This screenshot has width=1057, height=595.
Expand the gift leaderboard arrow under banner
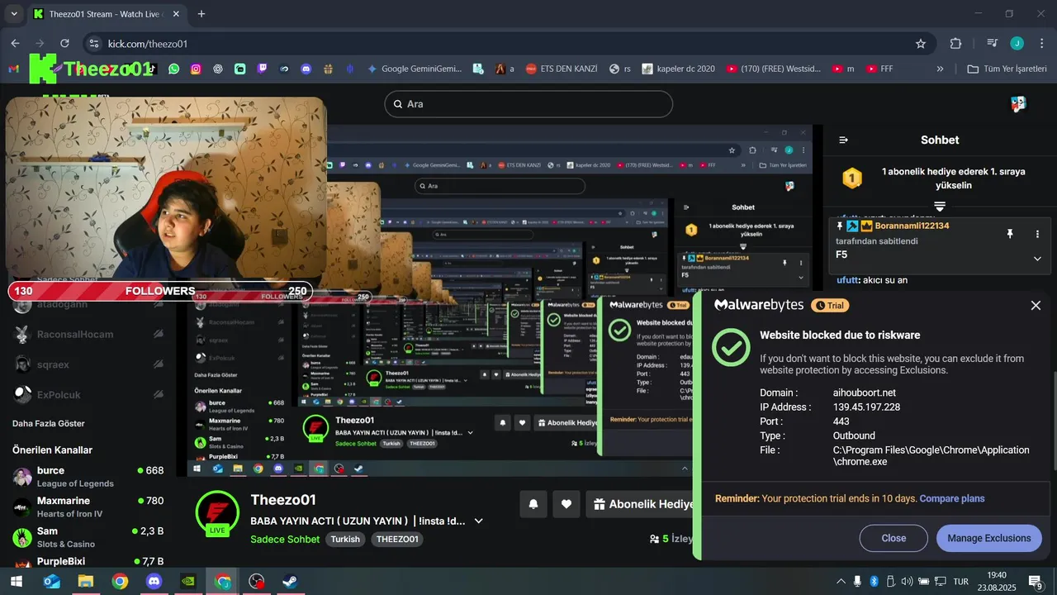tap(940, 206)
